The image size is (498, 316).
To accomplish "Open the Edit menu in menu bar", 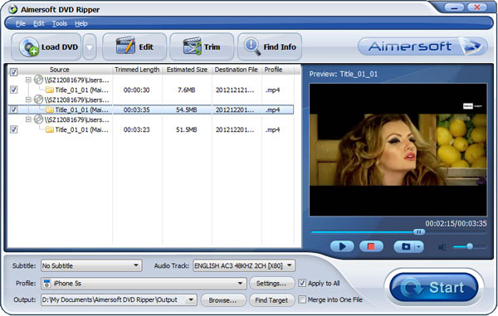I will point(39,23).
